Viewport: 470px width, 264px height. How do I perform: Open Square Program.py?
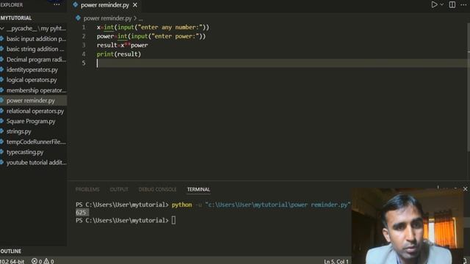click(33, 121)
